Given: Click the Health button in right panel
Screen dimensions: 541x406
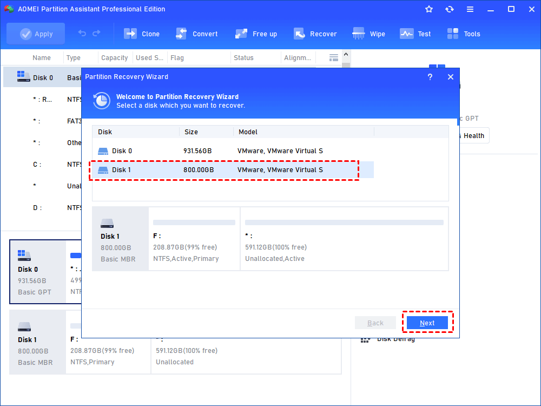Looking at the screenshot, I should (473, 136).
